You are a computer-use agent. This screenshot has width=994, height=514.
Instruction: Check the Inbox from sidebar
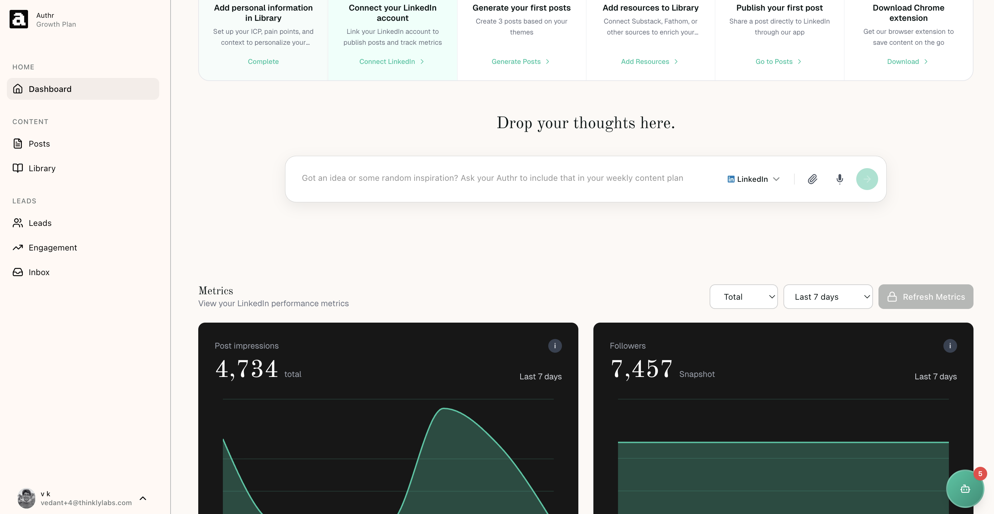[39, 272]
